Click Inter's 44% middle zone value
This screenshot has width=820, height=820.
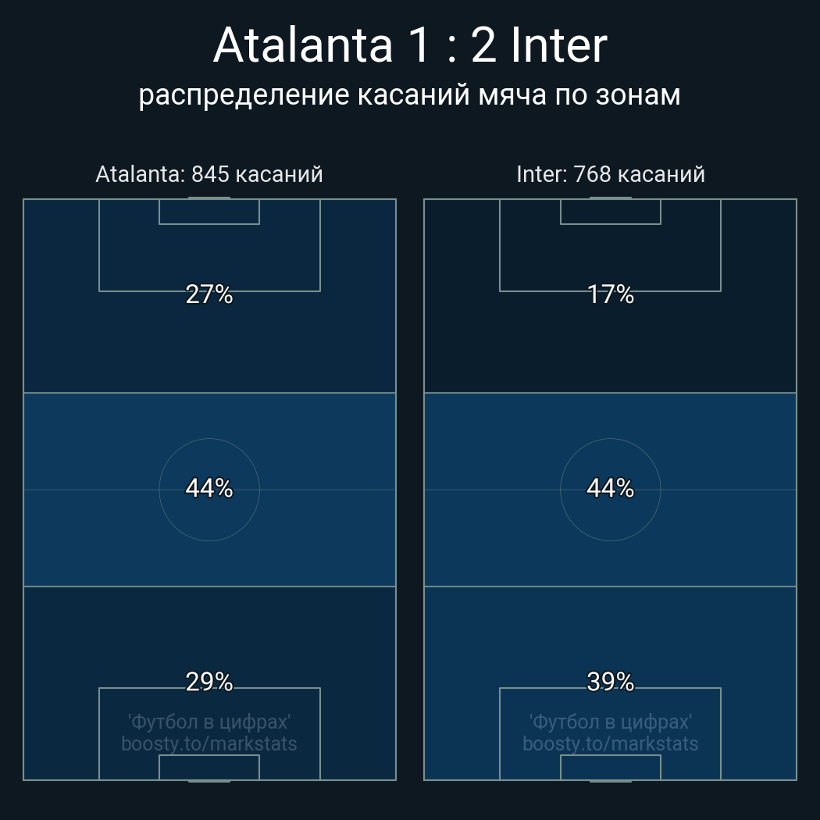610,488
